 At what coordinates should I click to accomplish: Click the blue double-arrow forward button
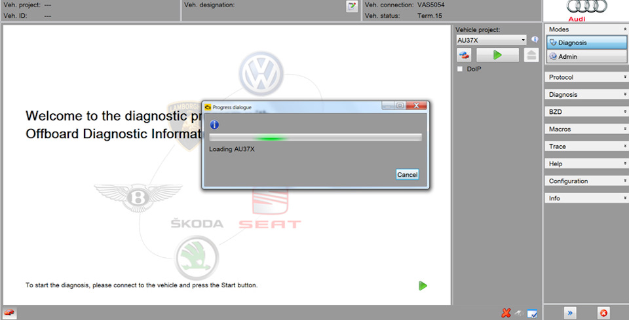[x=569, y=313]
